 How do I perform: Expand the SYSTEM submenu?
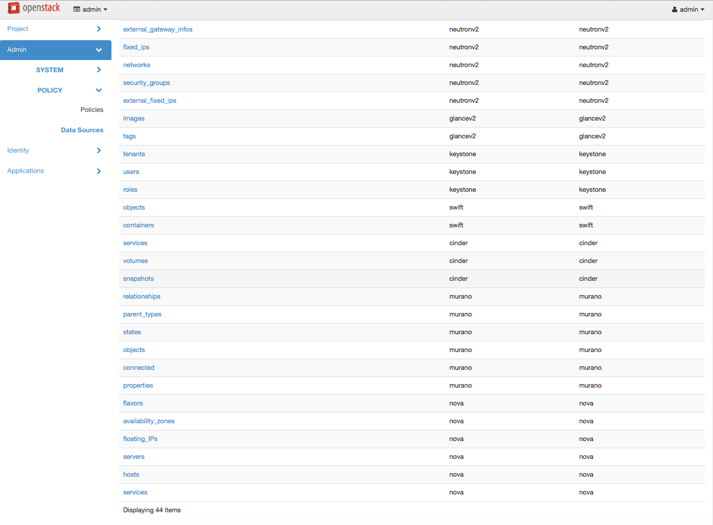[x=55, y=70]
